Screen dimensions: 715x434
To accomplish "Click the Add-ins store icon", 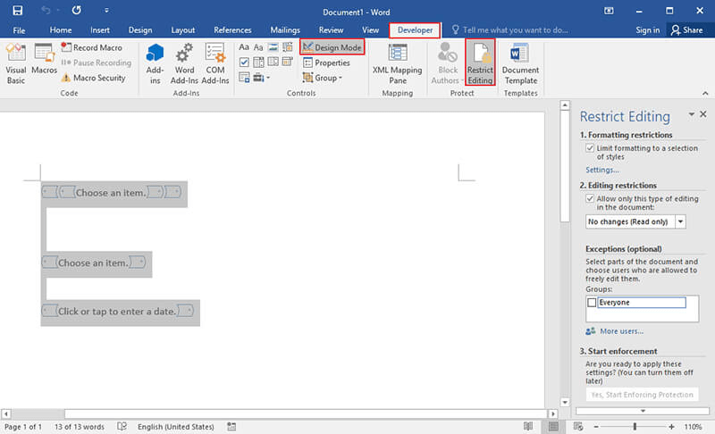I will pyautogui.click(x=155, y=63).
